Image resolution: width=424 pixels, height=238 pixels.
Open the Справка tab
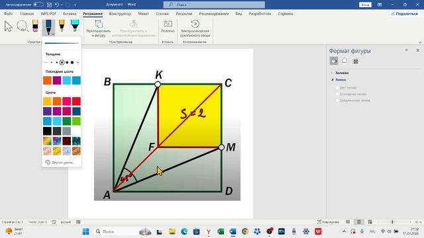[x=286, y=13]
